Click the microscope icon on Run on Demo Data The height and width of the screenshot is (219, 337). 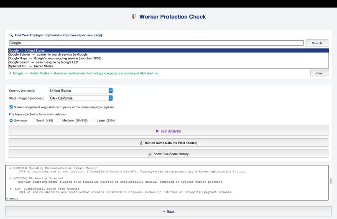(x=141, y=143)
